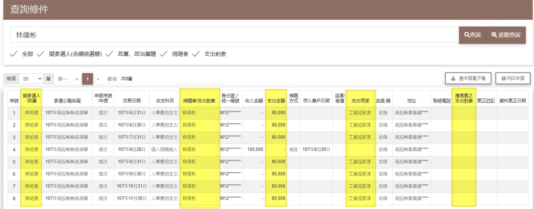534x209 pixels.
Task: Click date cell 107年9月30日
Action: coord(132,174)
